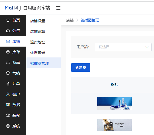Image resolution: width=154 pixels, height=135 pixels.
Task: Open the 用户端 dropdown
Action: tap(123, 47)
